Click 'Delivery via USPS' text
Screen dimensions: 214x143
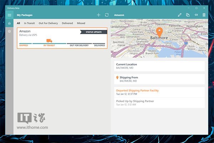click(28, 35)
